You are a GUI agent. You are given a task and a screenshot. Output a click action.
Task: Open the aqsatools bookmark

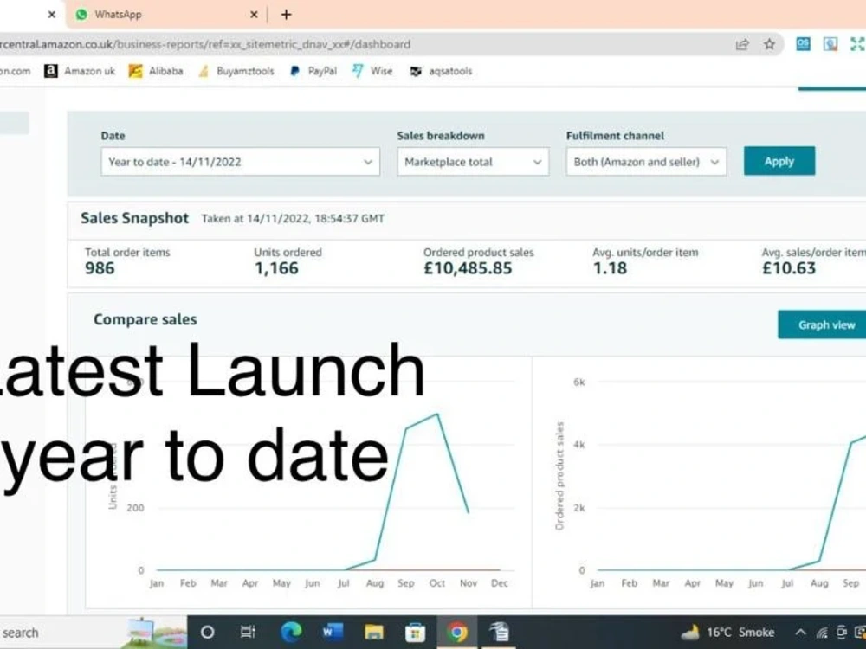coord(441,71)
